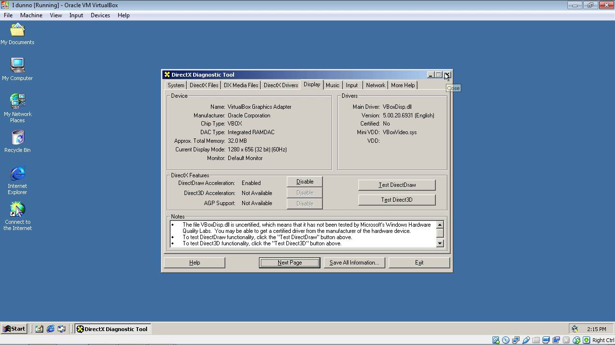Screen dimensions: 615x345
Task: Launch Internet Explorer from the quick launch bar
Action: click(x=50, y=329)
